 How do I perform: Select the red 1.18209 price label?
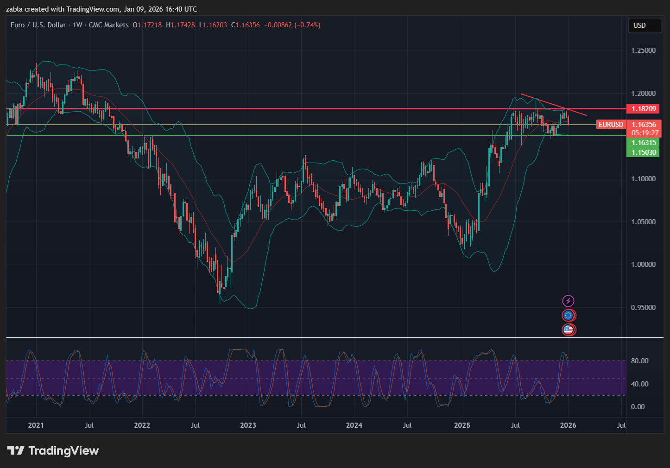coord(643,109)
